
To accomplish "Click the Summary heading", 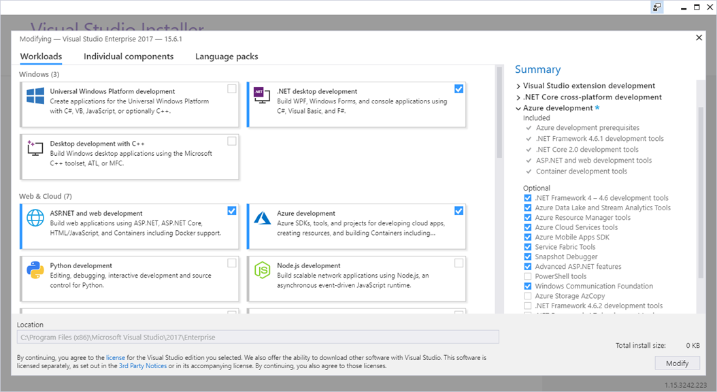I will 537,69.
